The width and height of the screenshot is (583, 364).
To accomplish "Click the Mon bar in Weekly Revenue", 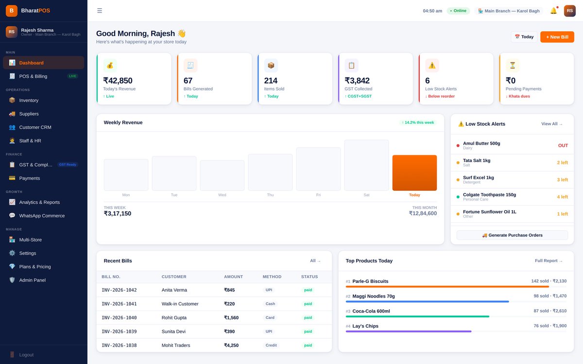I will [x=126, y=175].
